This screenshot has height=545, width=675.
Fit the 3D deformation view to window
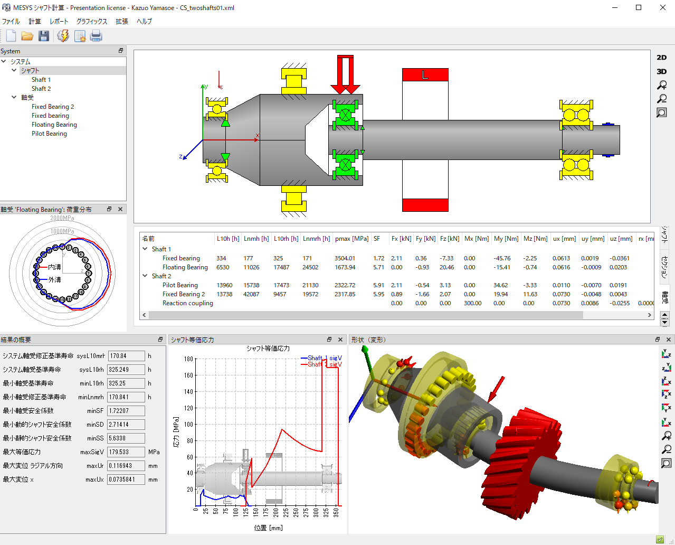point(666,463)
